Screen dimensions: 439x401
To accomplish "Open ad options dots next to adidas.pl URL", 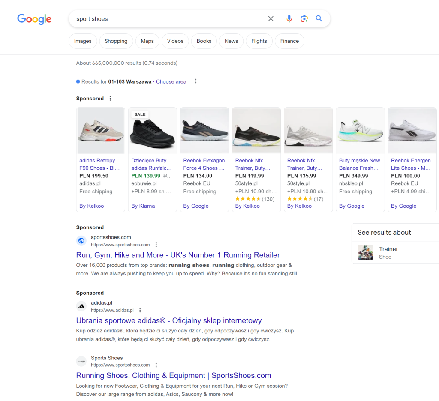I will coord(140,310).
